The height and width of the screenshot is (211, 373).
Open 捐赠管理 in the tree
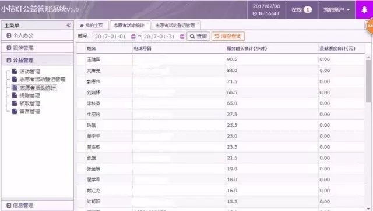(30, 95)
